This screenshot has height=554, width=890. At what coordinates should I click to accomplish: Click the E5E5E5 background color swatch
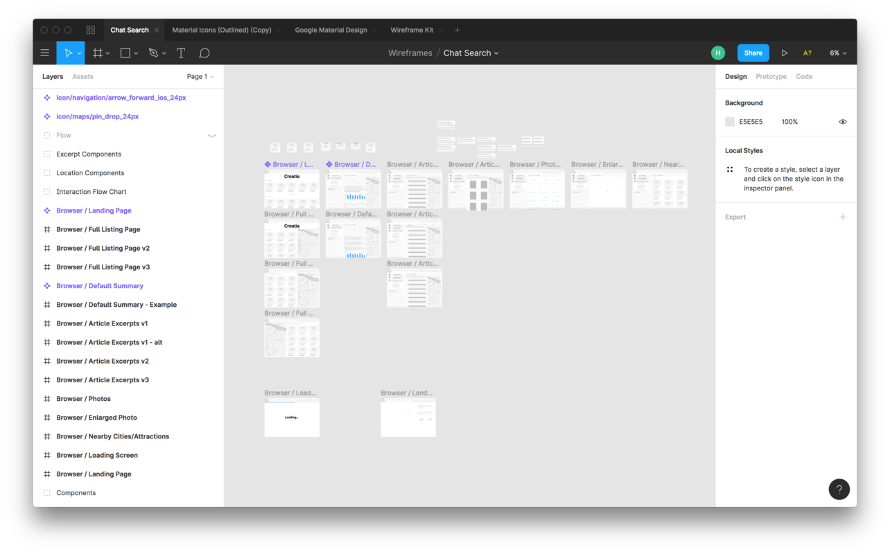coord(730,121)
